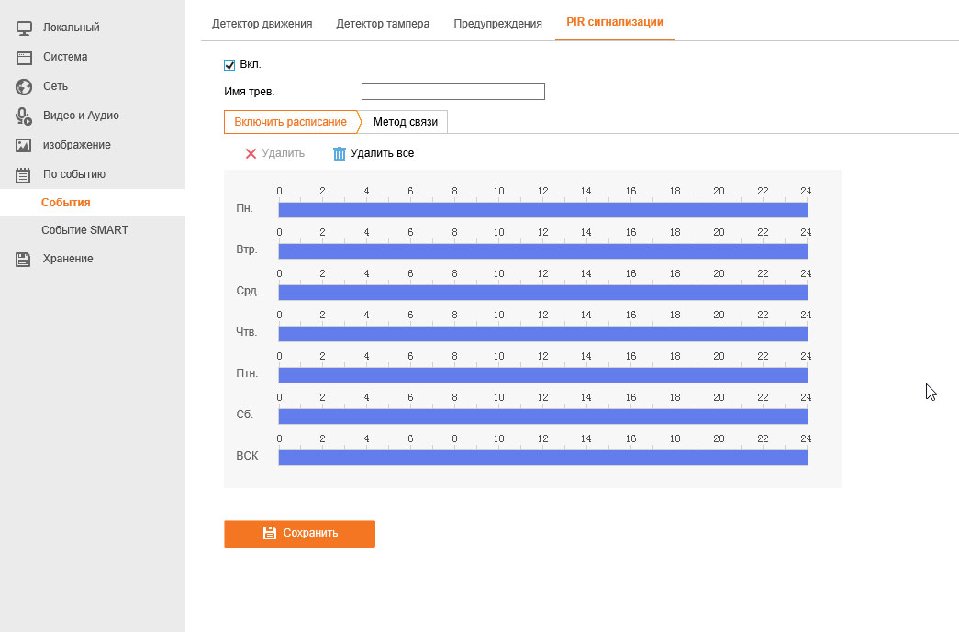The height and width of the screenshot is (632, 959).
Task: Click the System window icon
Action: [x=25, y=57]
